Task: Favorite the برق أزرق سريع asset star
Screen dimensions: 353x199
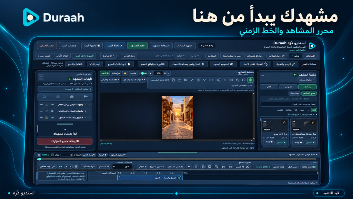Action: tap(284, 123)
